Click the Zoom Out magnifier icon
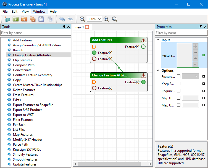208x168 pixels. 82,19
